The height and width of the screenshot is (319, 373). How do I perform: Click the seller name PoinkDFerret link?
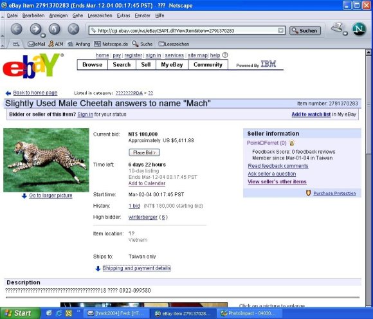coord(262,143)
